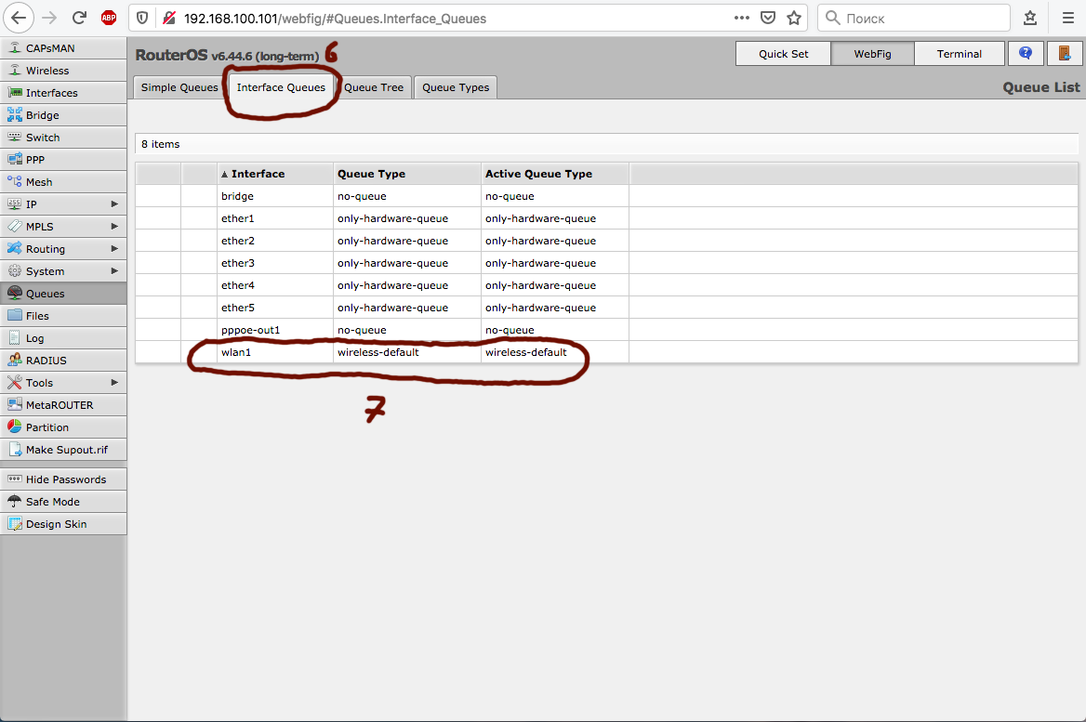This screenshot has height=722, width=1086.
Task: Click the MetaROUTER sidebar icon
Action: pyautogui.click(x=15, y=404)
